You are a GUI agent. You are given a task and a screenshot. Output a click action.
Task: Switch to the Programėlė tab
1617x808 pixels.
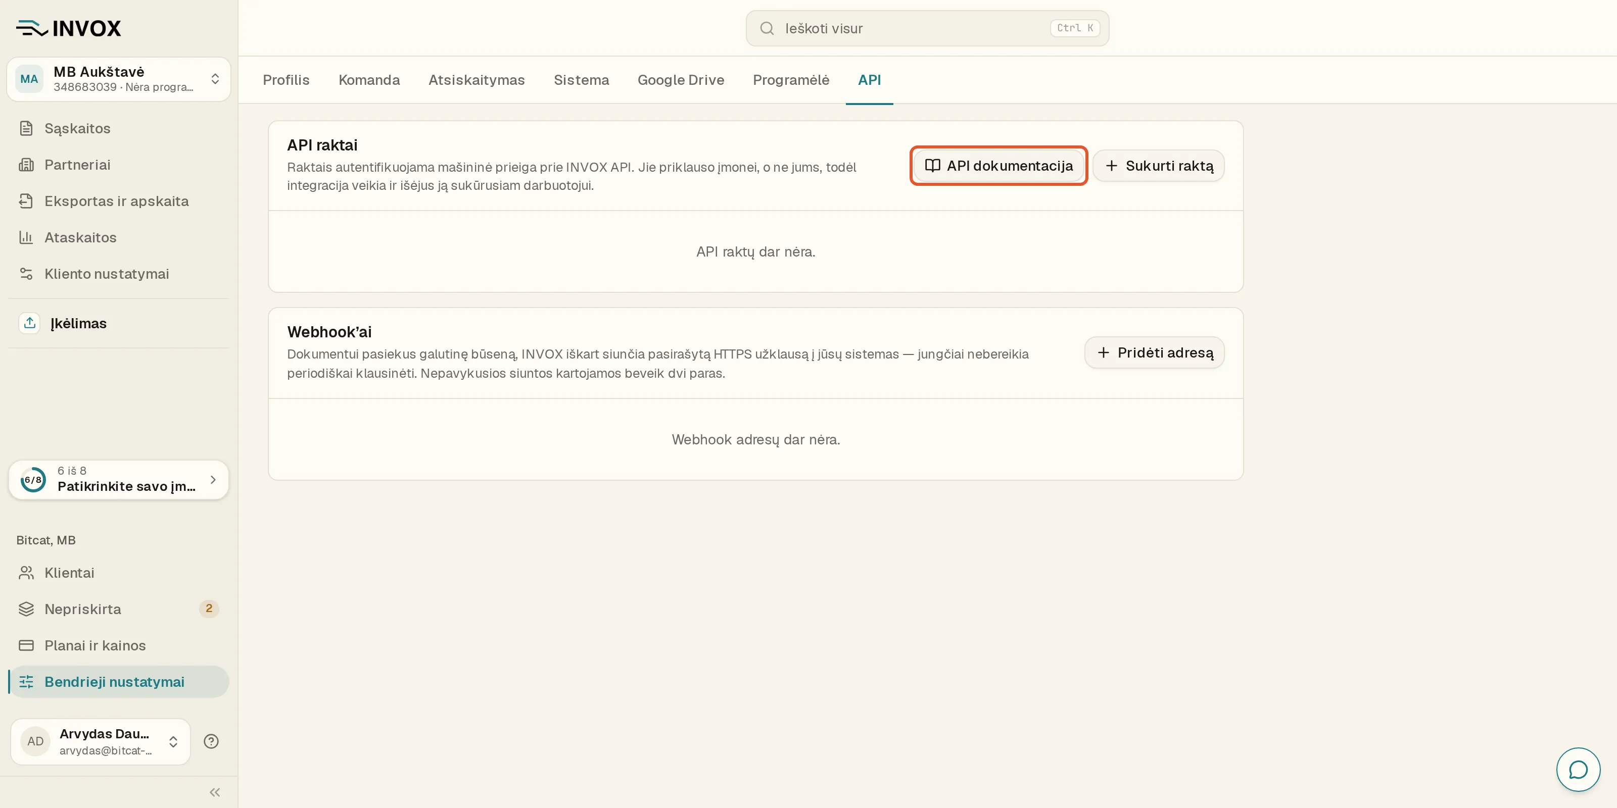pos(791,80)
